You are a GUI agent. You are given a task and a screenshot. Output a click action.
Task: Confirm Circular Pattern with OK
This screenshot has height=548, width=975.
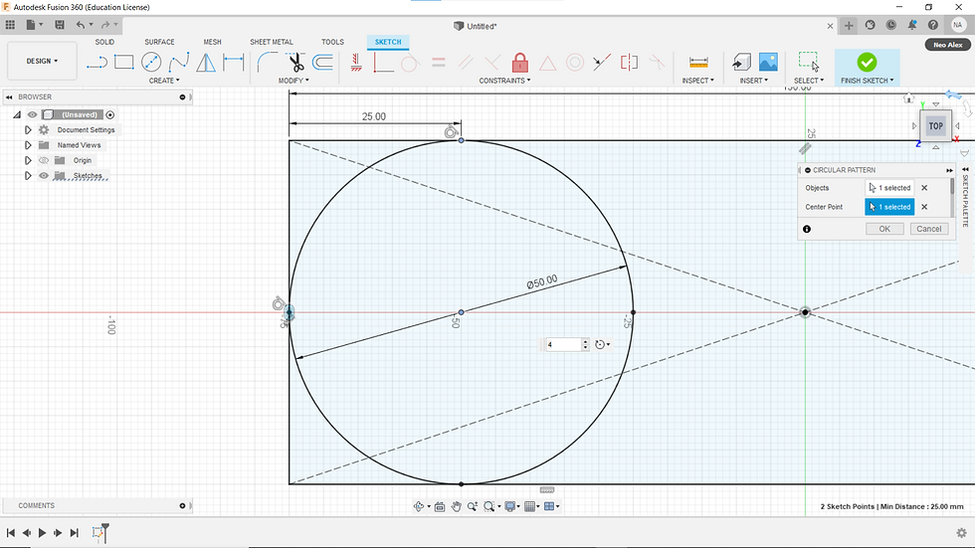click(x=884, y=229)
